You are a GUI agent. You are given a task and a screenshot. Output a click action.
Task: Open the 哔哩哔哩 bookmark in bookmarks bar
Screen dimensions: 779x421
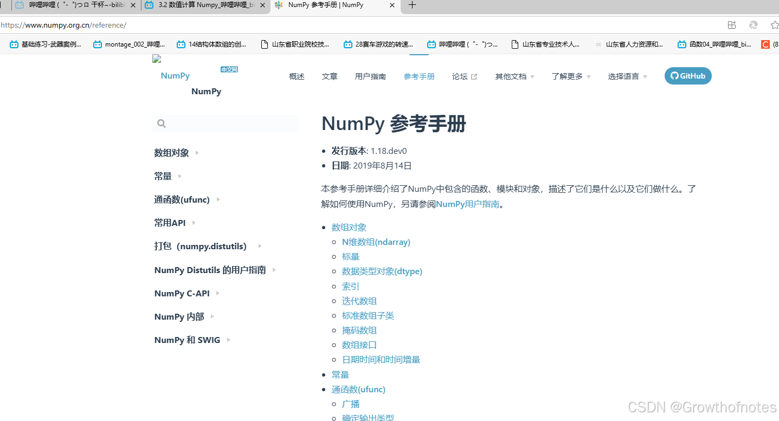point(462,44)
